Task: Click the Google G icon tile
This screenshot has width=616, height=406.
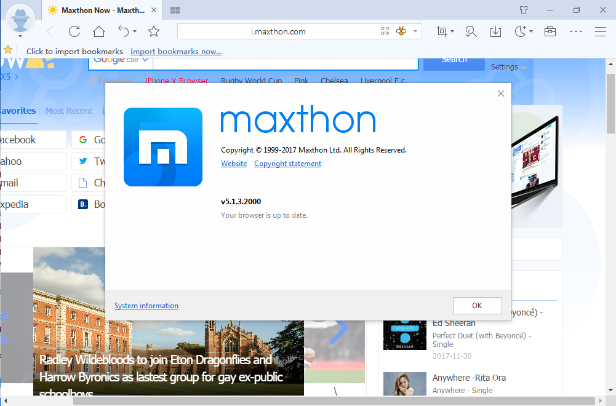Action: click(83, 140)
